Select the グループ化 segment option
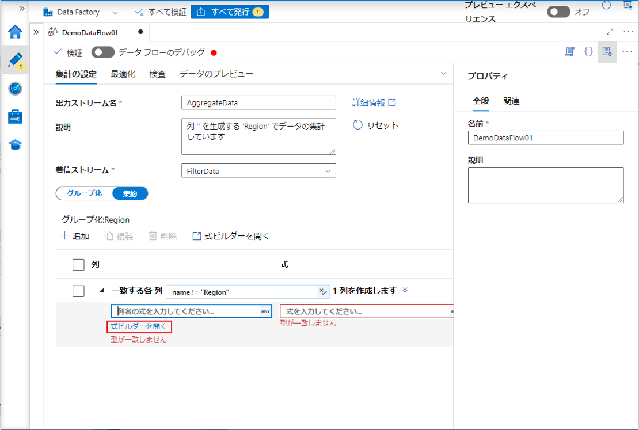639x430 pixels. tap(85, 193)
